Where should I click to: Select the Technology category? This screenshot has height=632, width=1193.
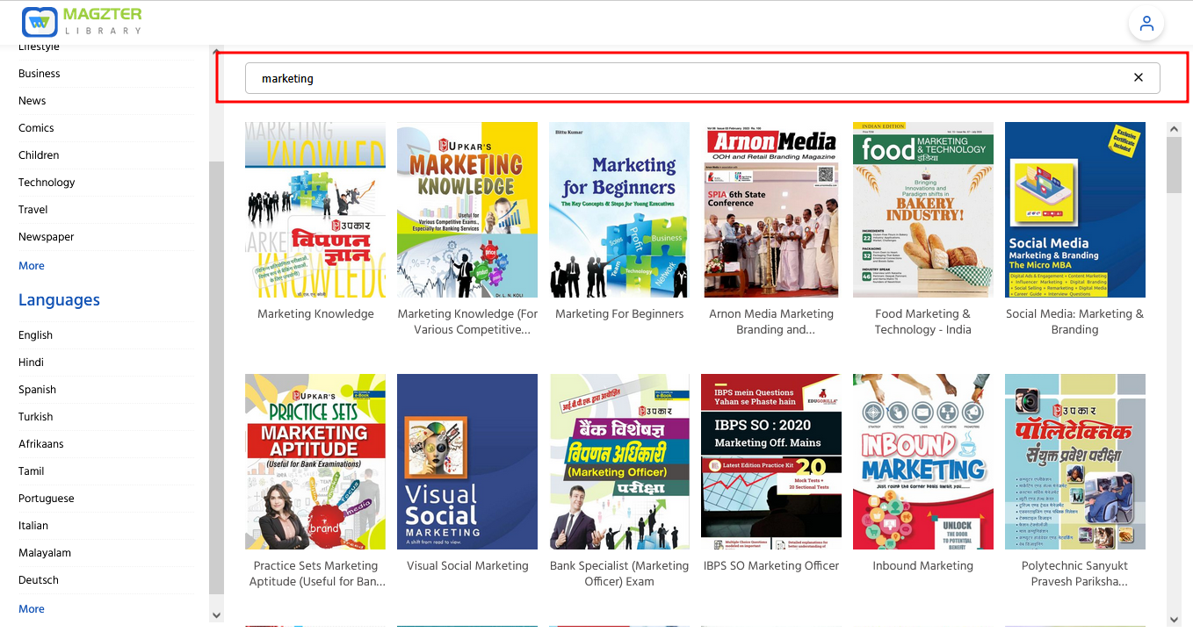[x=47, y=183]
